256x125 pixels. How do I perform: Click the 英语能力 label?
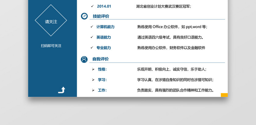pyautogui.click(x=104, y=37)
